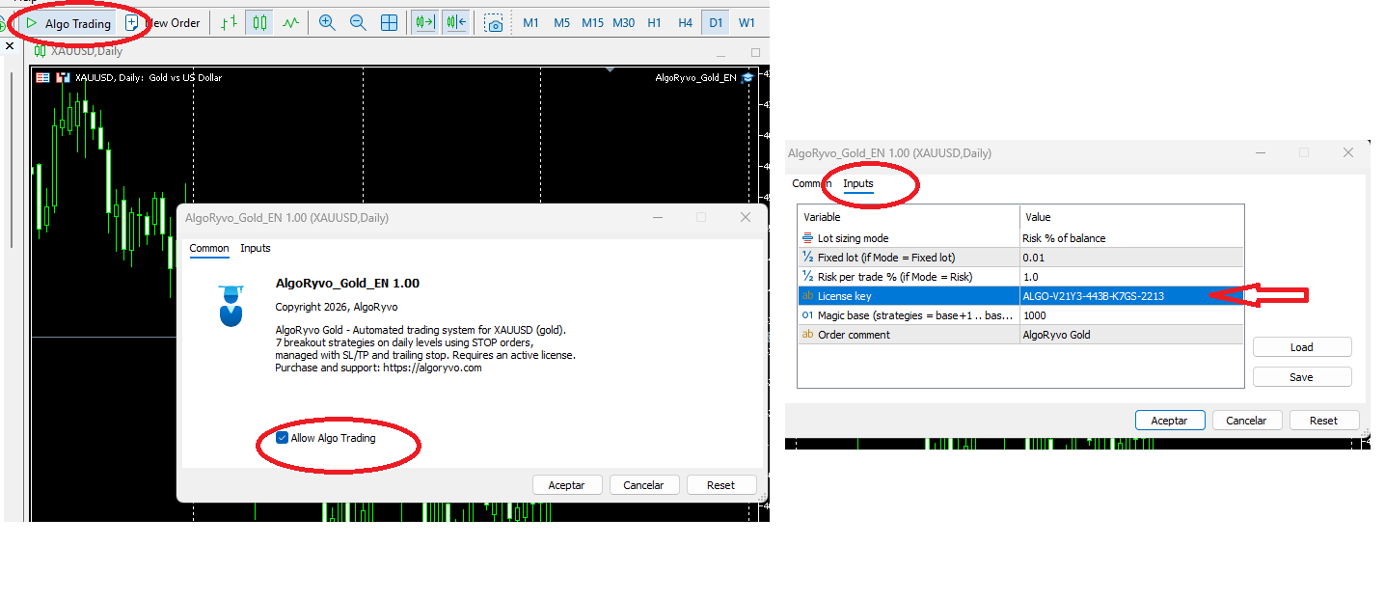Click Reset in the Allow Algo Trading dialog
The image size is (1385, 600).
point(720,485)
